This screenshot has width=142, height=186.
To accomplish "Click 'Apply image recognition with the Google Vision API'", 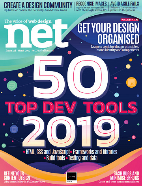I will (91, 9).
